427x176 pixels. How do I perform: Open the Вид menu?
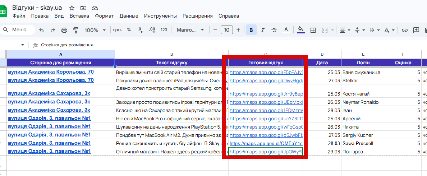pyautogui.click(x=59, y=16)
